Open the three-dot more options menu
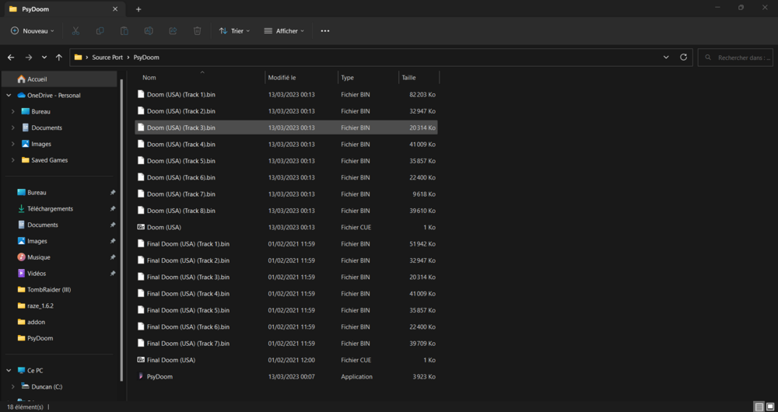This screenshot has height=412, width=778. click(325, 31)
